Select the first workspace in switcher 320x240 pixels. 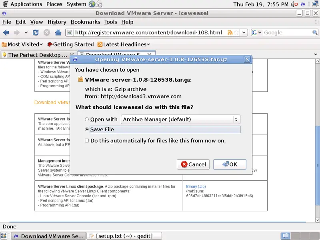point(286,236)
